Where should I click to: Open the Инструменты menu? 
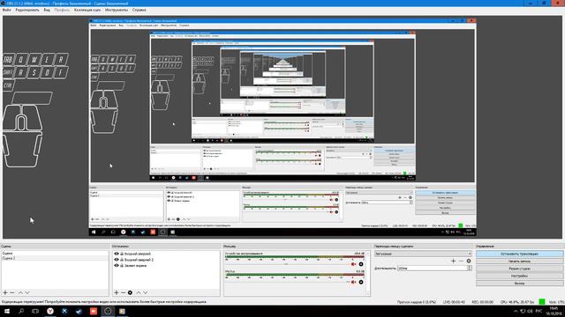click(x=117, y=10)
